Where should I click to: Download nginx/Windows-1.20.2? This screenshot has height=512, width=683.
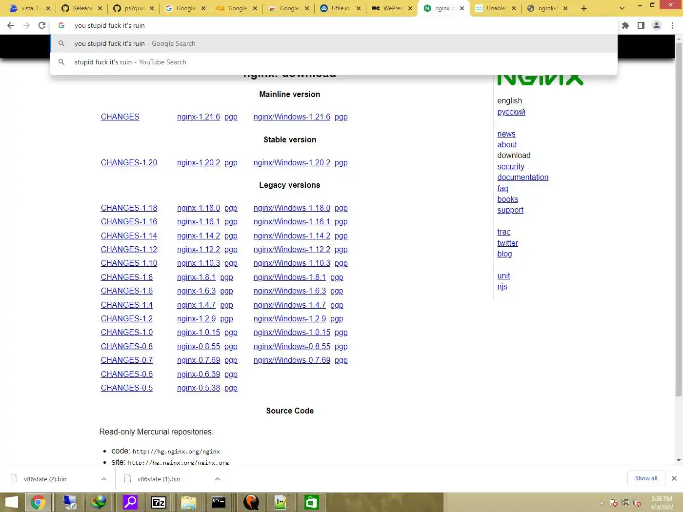coord(292,162)
